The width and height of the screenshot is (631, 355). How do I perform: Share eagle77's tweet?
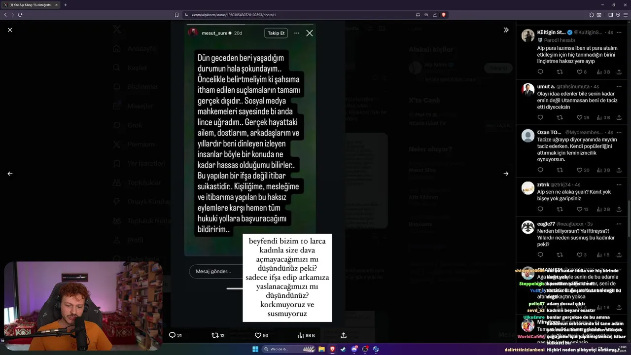pyautogui.click(x=619, y=255)
